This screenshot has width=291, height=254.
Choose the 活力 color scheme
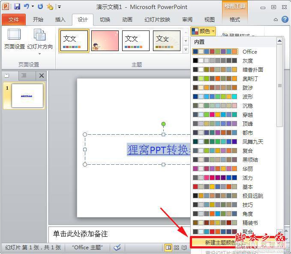[x=234, y=178]
